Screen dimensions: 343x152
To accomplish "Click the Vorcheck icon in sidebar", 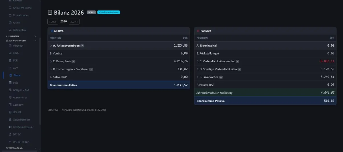I will [x=10, y=46].
